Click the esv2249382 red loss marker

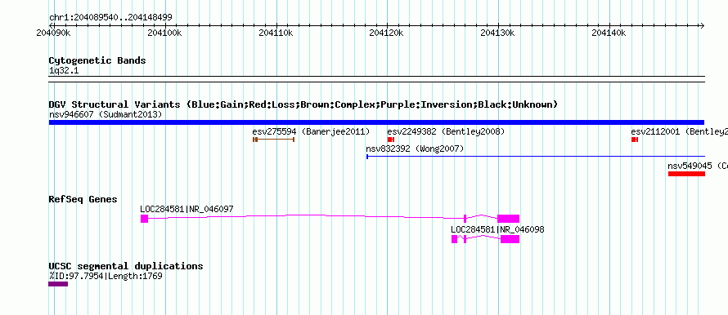pos(391,139)
